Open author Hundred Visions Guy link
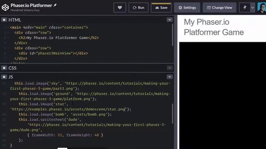 pyautogui.click(x=25, y=10)
